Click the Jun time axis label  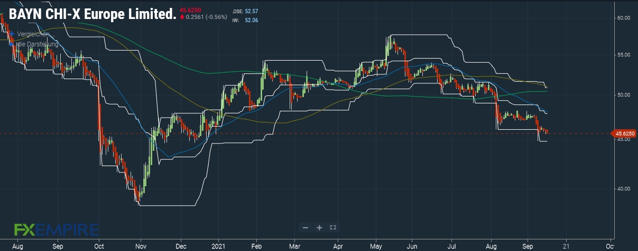(x=413, y=246)
